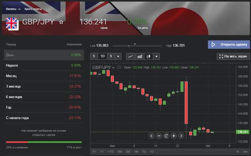This screenshot has width=251, height=156.
Task: Select the candlestick chart style icon
Action: (x=149, y=56)
